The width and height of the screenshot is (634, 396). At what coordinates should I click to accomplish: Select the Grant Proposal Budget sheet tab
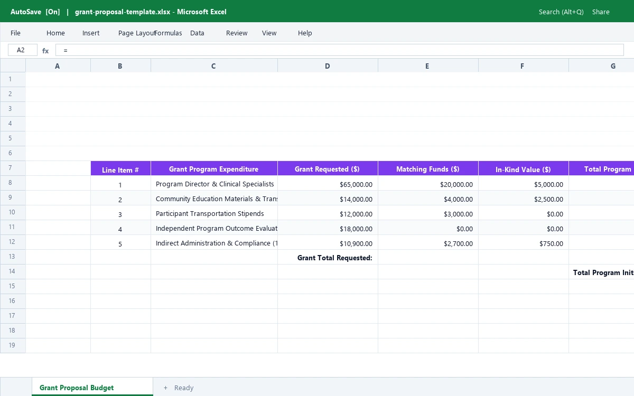pos(92,388)
